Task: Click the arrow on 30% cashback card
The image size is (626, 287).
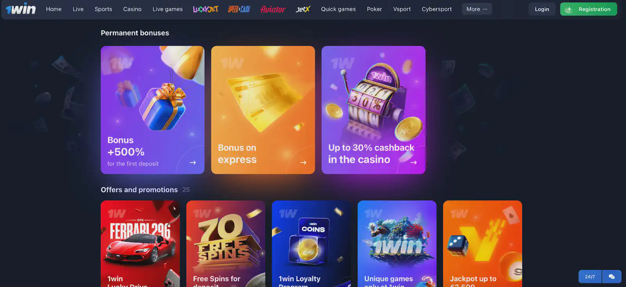Action: [414, 163]
